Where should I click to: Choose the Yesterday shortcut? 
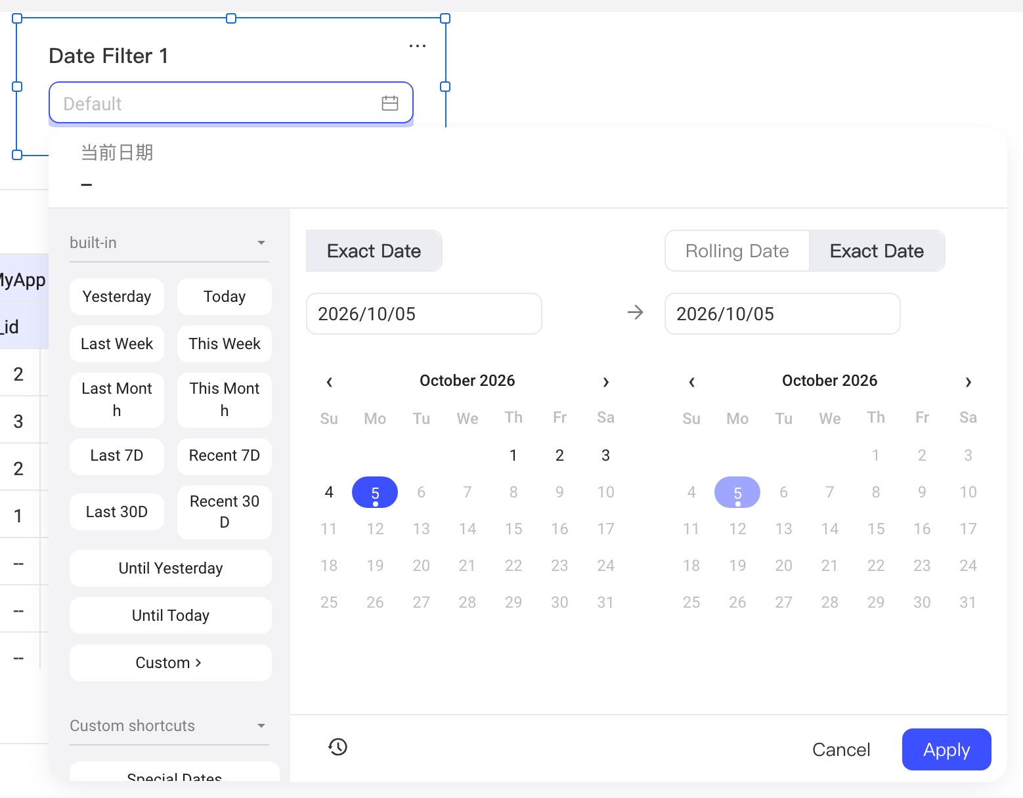[117, 297]
